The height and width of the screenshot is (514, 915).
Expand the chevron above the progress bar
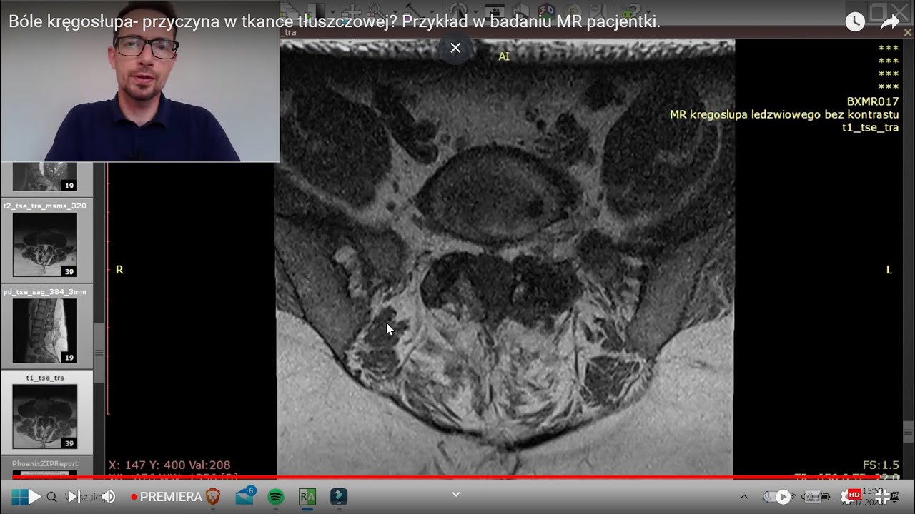pyautogui.click(x=456, y=494)
